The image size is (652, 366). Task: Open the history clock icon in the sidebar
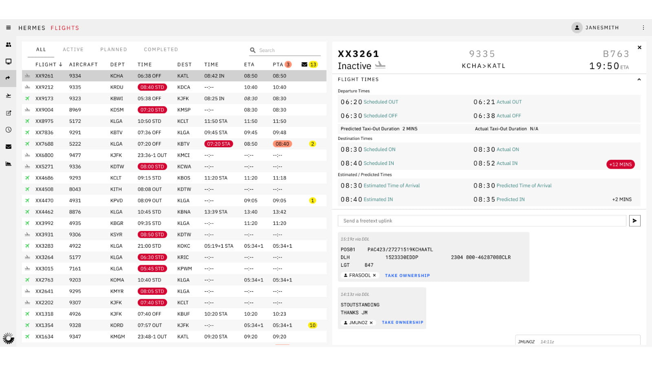tap(8, 130)
